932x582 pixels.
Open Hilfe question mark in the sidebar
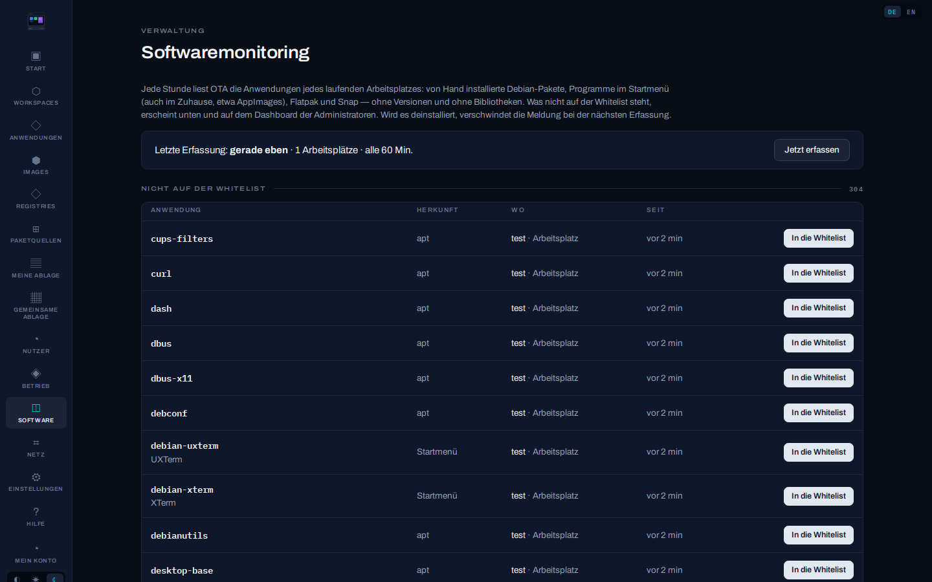36,517
